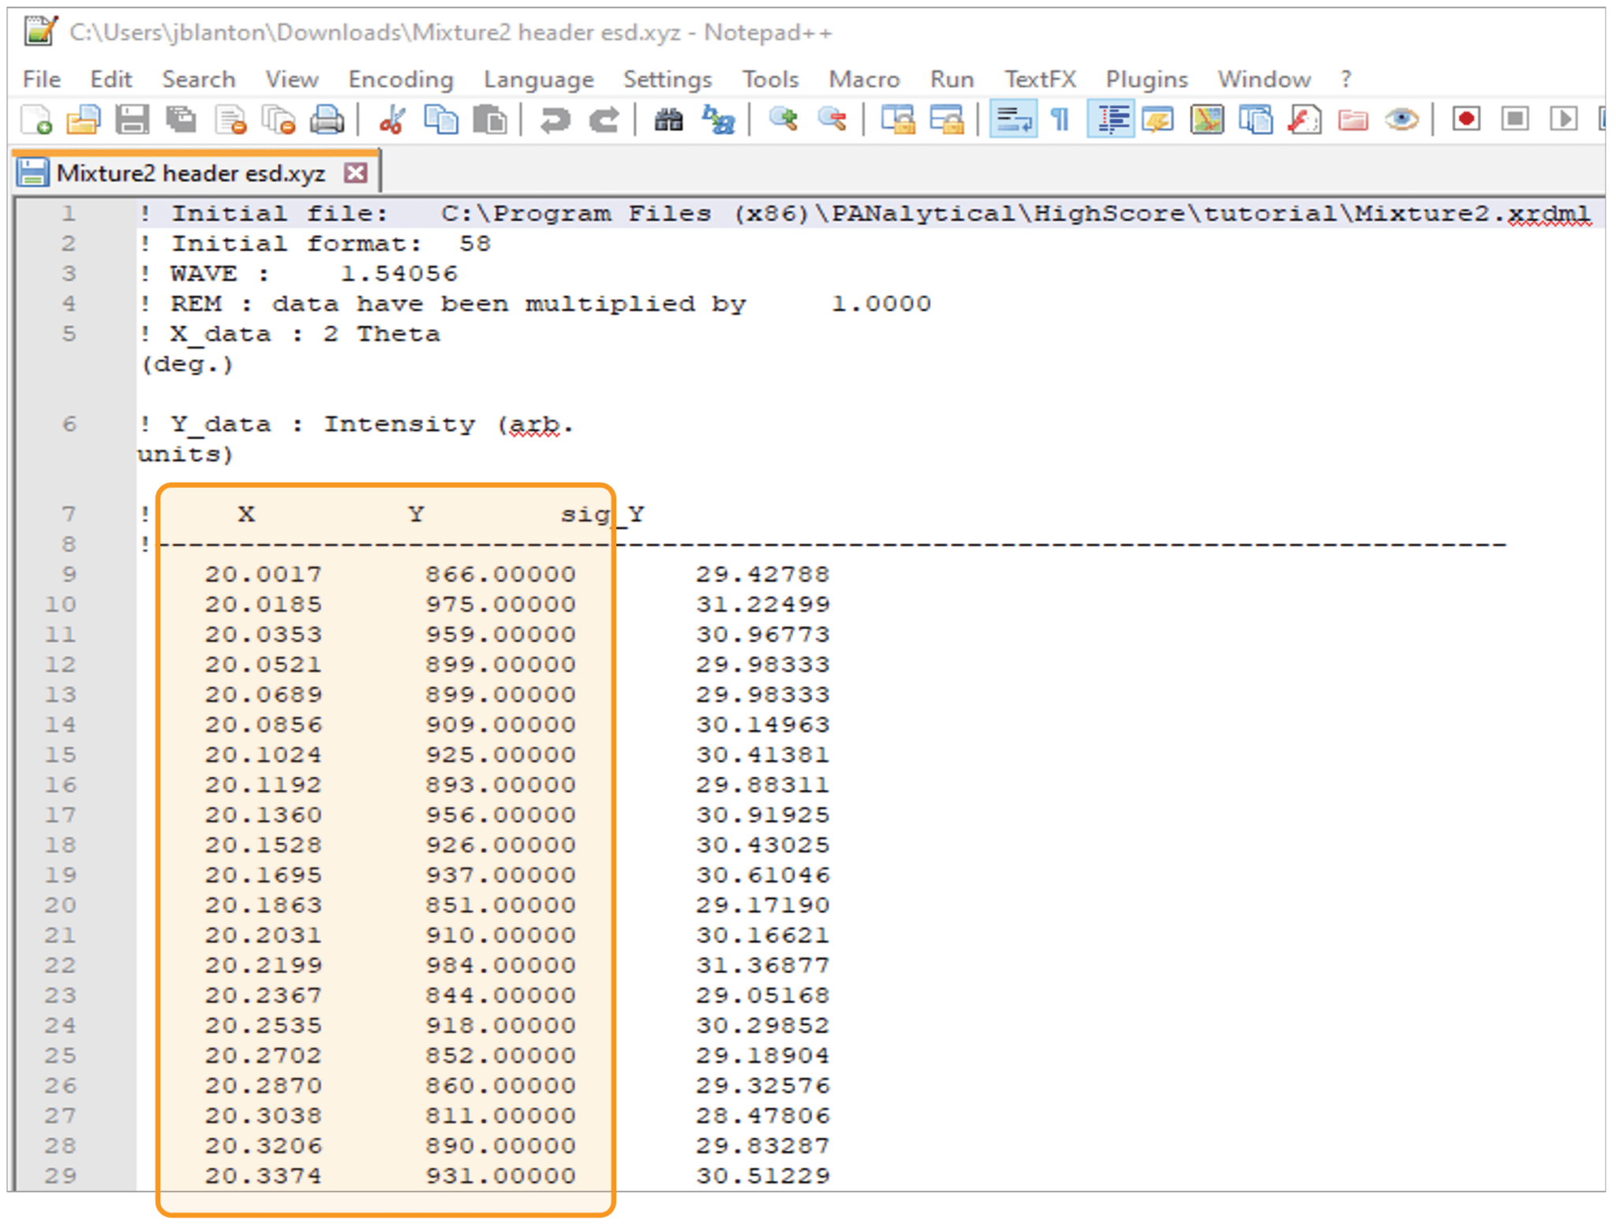Open the Encoding menu
The image size is (1616, 1229).
point(400,79)
